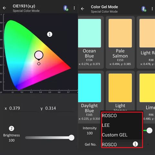This screenshot has height=155, width=155.
Task: Go back from Color Gel Mode screen
Action: click(x=82, y=9)
